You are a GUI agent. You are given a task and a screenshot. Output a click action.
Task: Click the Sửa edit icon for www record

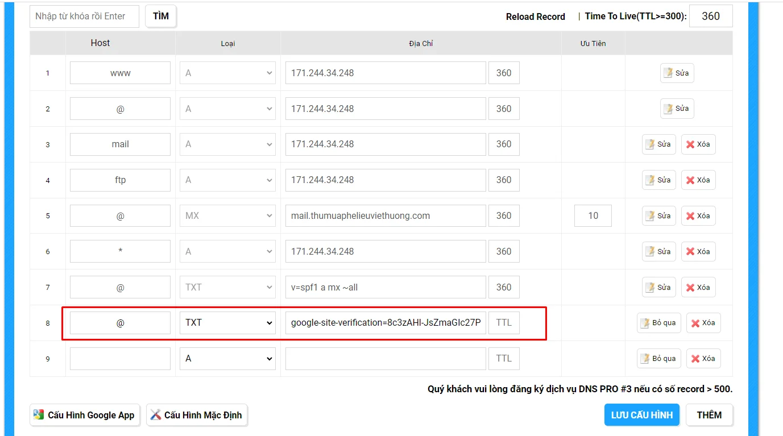tap(677, 73)
